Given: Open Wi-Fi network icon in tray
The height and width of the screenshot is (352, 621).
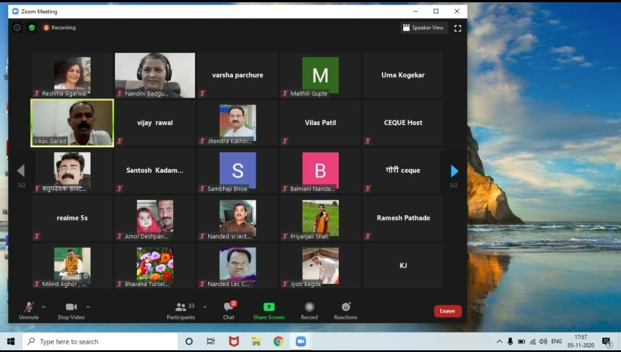Looking at the screenshot, I should tap(532, 341).
